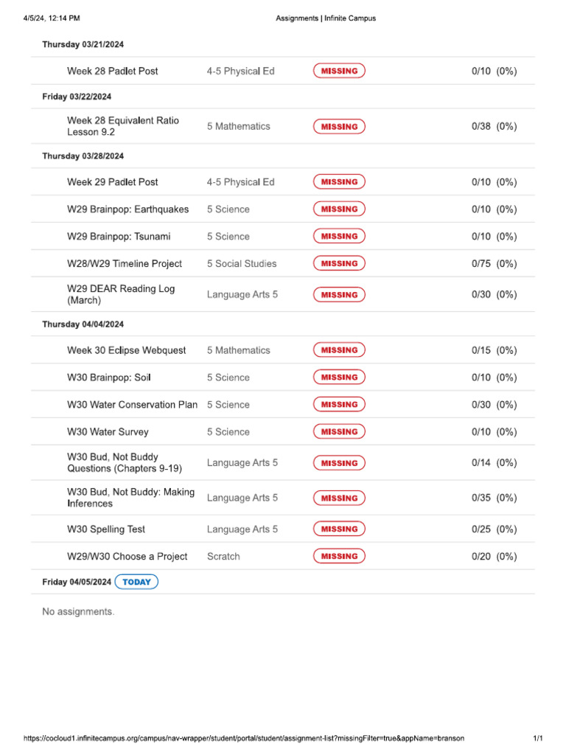Screen dimensions: 566x755
Task: Open Week 28 Equivalent Ratio Lesson 9.2
Action: (122, 126)
